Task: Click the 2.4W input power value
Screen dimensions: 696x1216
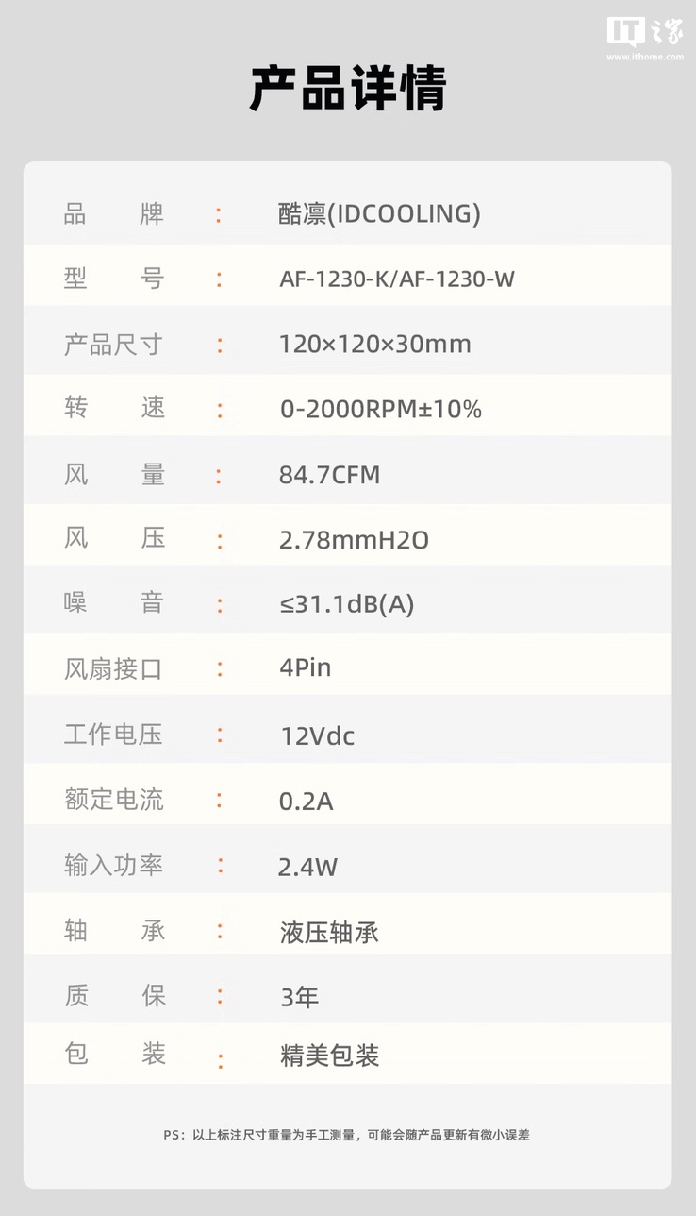Action: (307, 867)
